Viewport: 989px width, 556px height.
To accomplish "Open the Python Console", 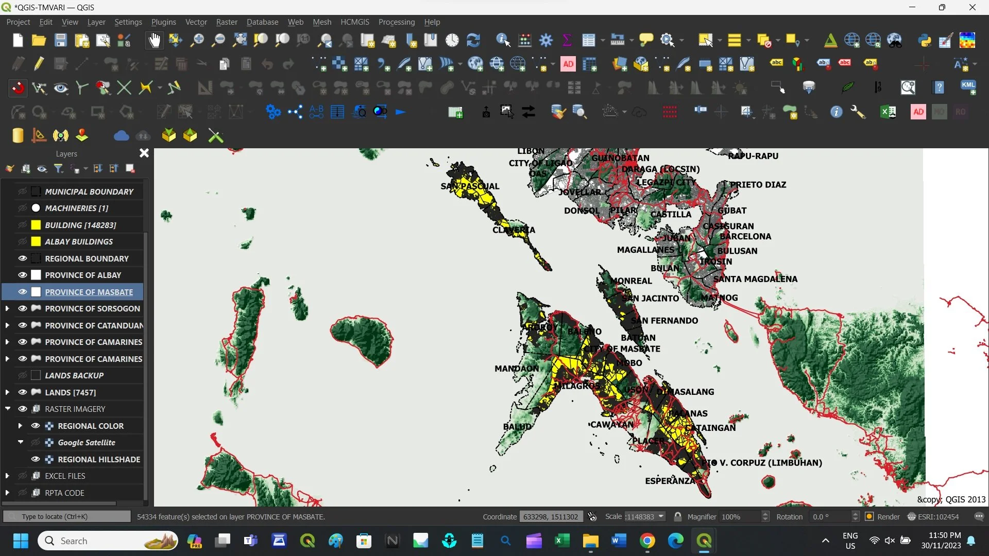I will click(x=925, y=40).
